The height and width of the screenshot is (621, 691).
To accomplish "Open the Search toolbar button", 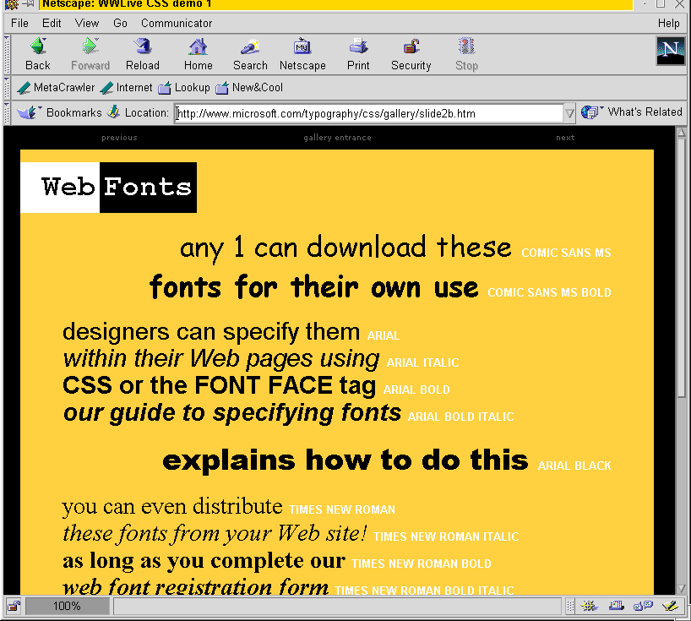I will [x=250, y=54].
